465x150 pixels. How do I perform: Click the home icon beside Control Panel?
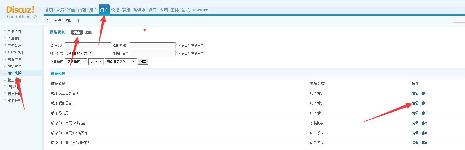coord(35,17)
